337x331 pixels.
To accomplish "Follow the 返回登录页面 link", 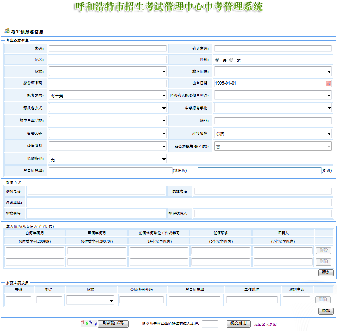I will click(x=265, y=324).
